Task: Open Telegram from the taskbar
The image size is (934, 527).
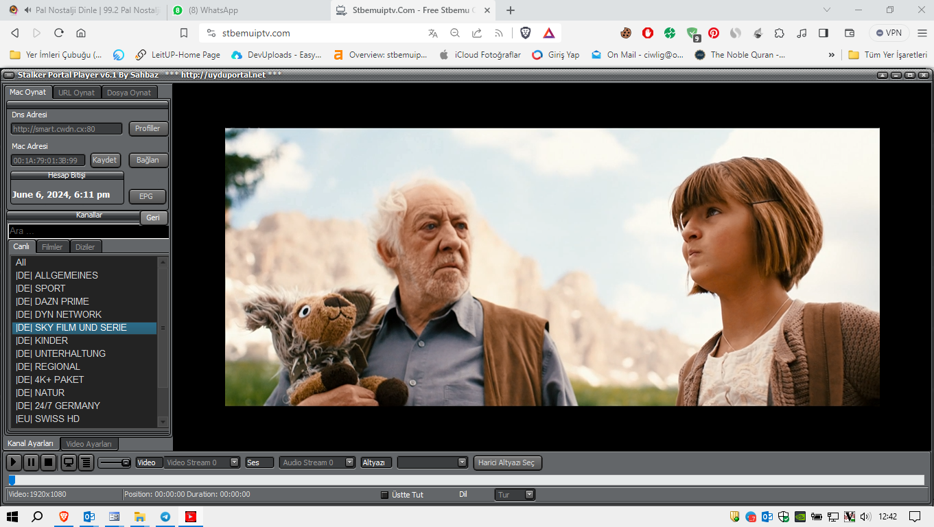Action: click(165, 517)
